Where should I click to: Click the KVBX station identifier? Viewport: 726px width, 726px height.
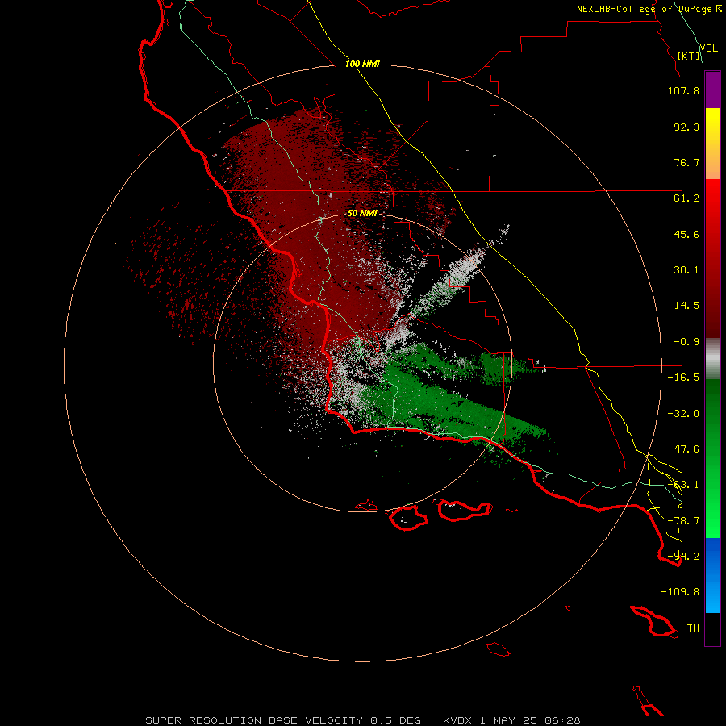[x=457, y=720]
